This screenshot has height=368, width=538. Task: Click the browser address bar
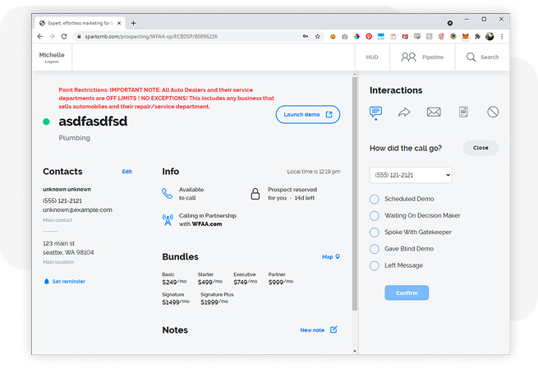(189, 36)
